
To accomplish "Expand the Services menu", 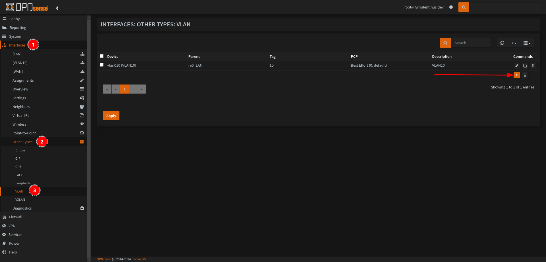I will pos(15,234).
